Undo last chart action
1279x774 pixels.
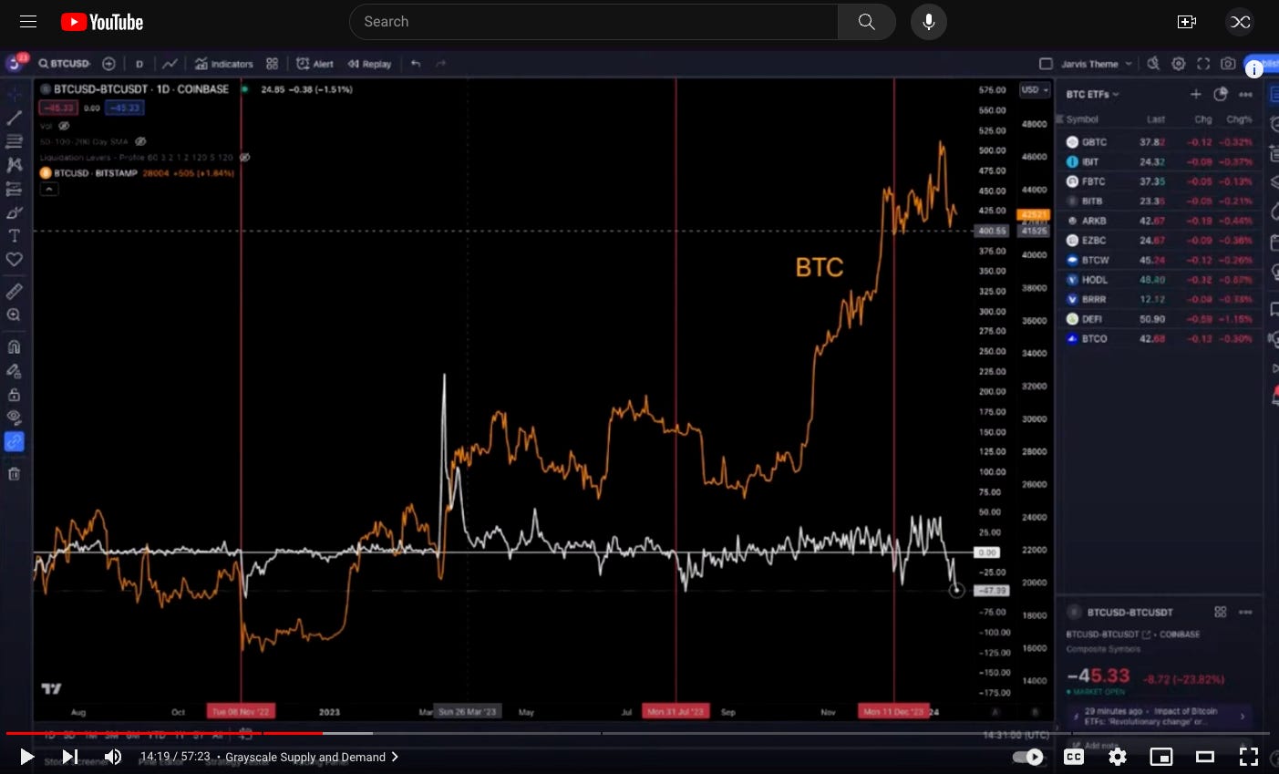pos(416,64)
